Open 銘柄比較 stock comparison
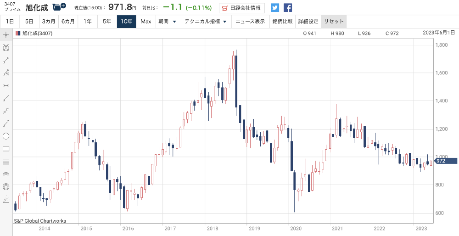This screenshot has height=236, width=459. pyautogui.click(x=282, y=22)
